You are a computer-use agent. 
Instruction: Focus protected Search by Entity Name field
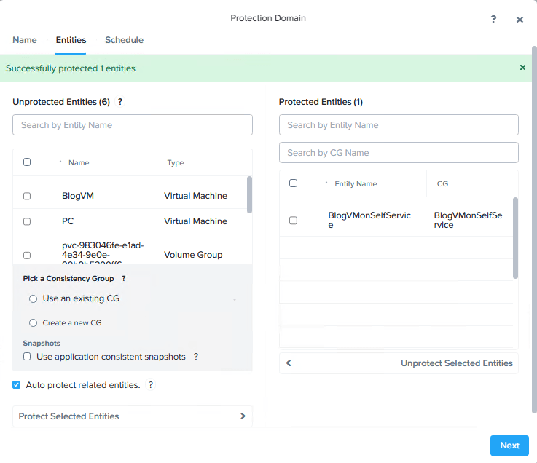(399, 125)
